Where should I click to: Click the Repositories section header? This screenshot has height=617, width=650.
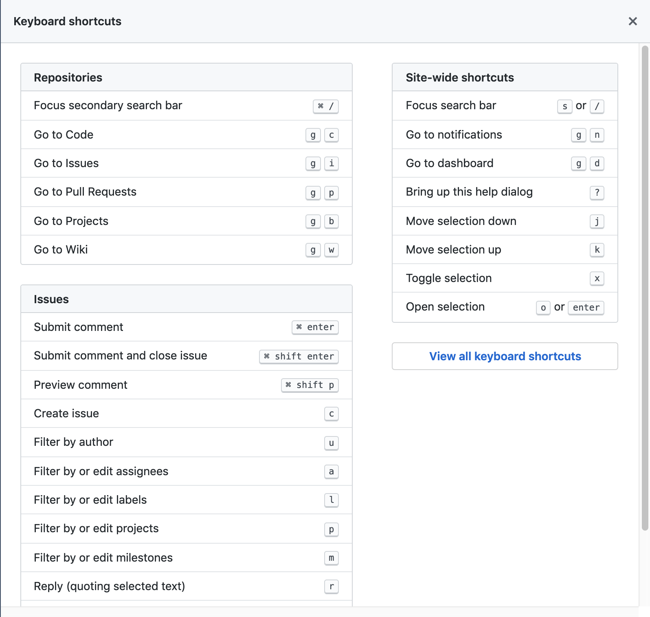68,77
